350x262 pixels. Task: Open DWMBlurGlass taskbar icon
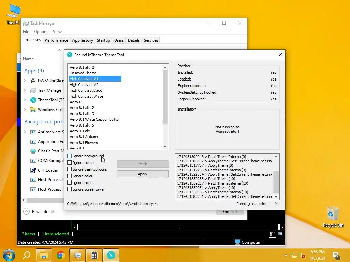(94, 255)
